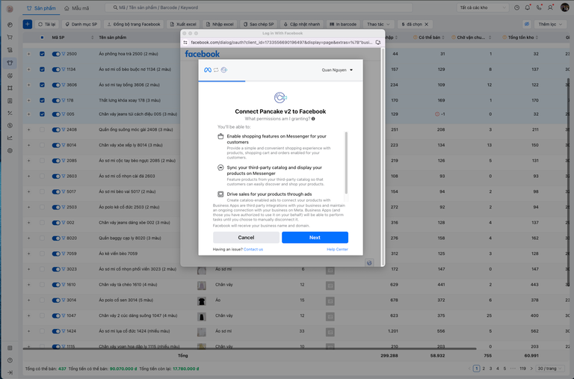Switch to the Mẫu mã tab
Screen dimensions: 574x379
tap(81, 7)
